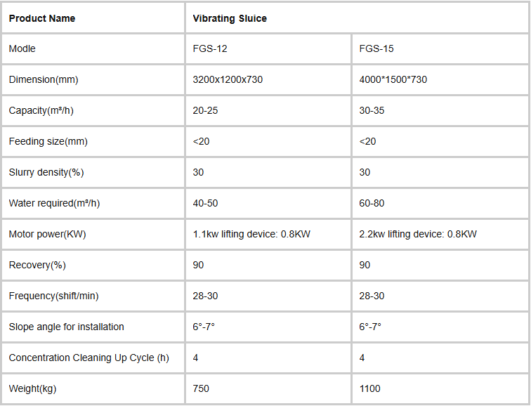Click the FGS-12 model cell
The width and height of the screenshot is (531, 406).
pyautogui.click(x=210, y=49)
